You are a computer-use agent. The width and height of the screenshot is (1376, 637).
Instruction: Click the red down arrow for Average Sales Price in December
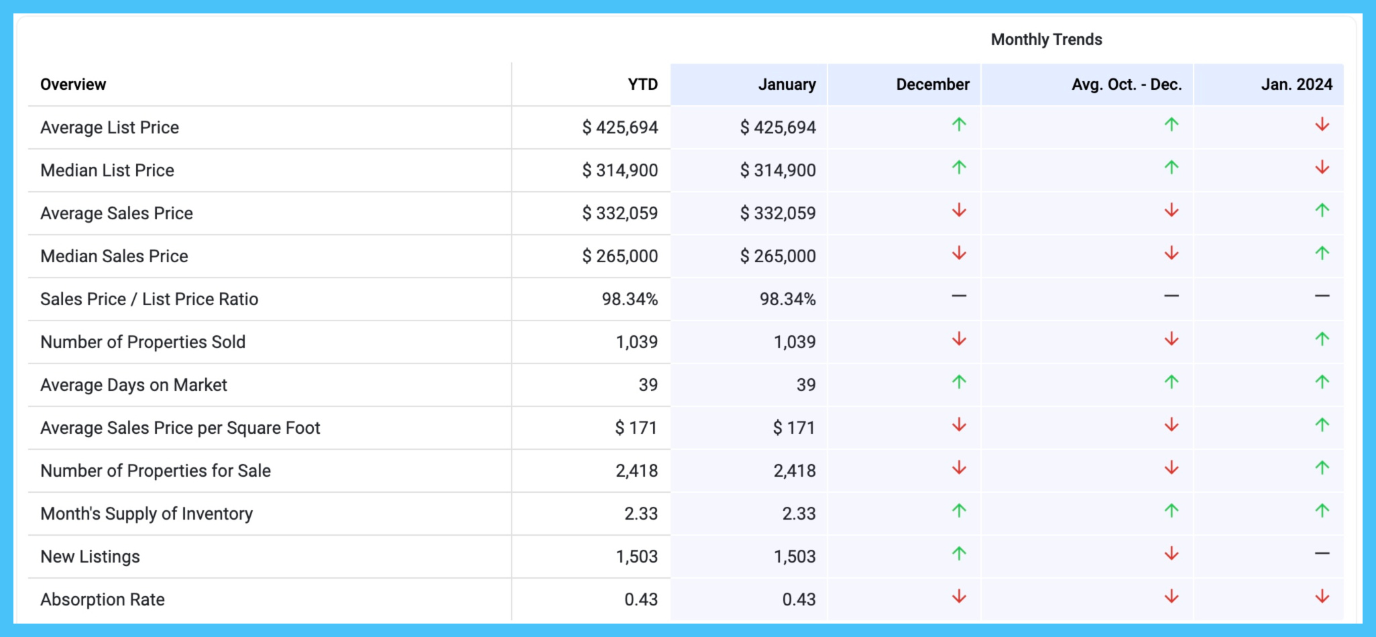(959, 211)
